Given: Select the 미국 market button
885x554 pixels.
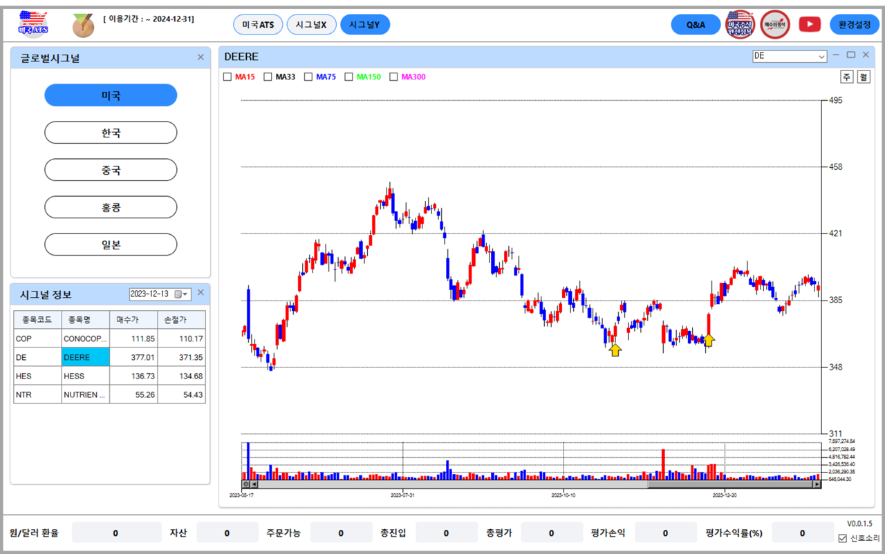Looking at the screenshot, I should point(111,95).
